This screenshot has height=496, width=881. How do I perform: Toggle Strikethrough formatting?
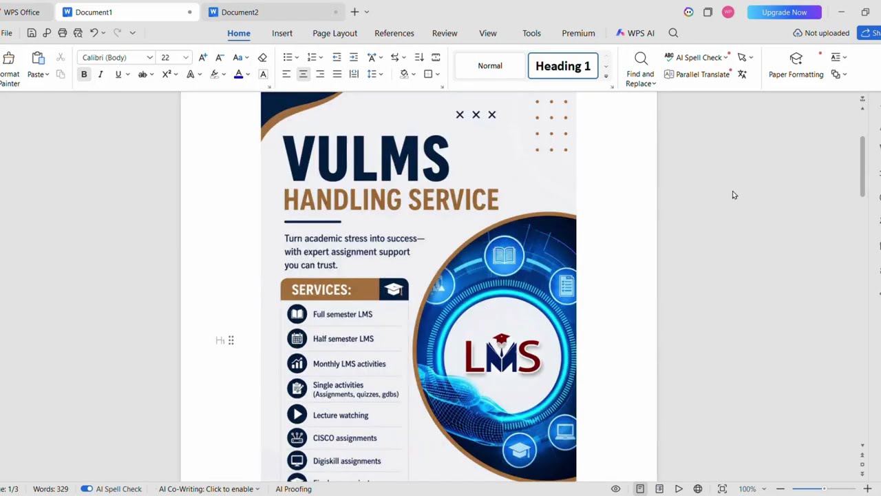(142, 74)
